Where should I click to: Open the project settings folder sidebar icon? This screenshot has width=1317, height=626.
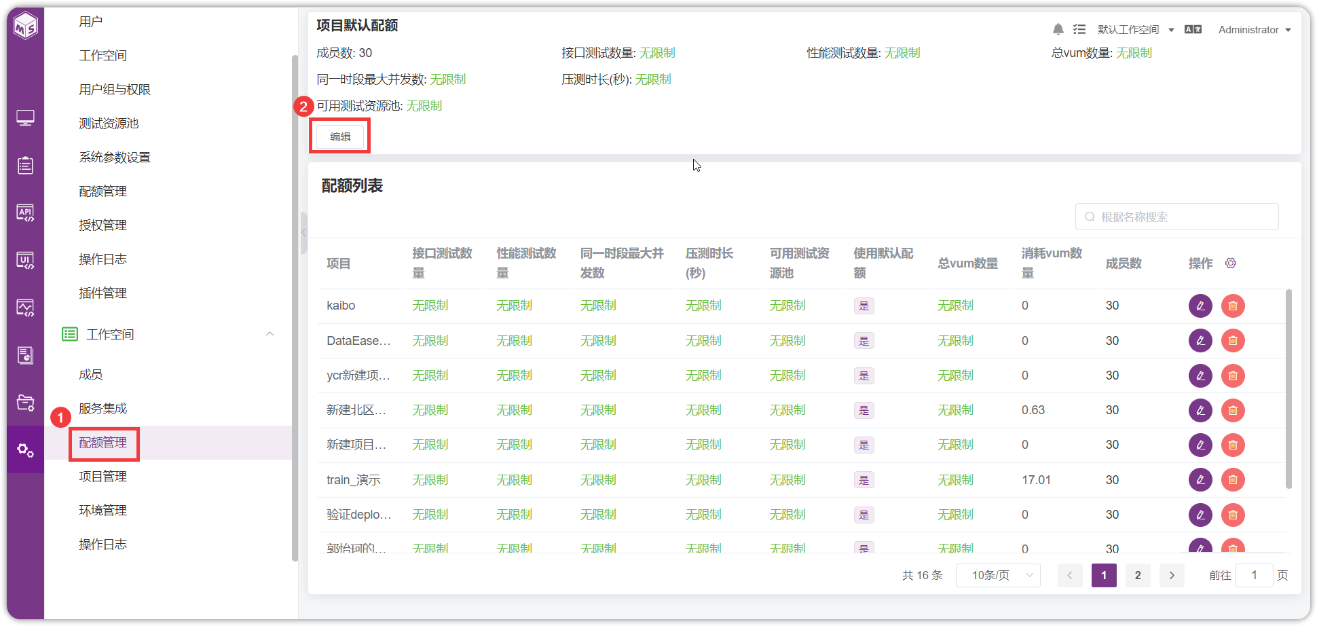(x=25, y=403)
